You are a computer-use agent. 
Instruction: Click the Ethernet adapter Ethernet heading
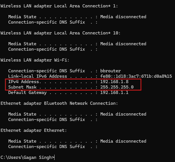coord(34,130)
